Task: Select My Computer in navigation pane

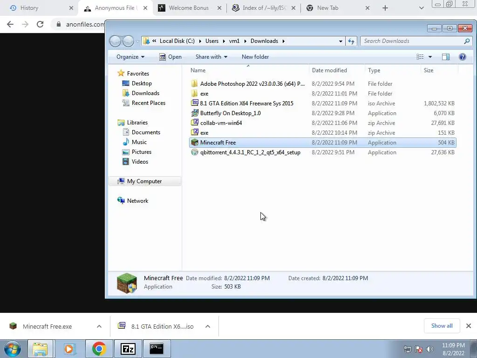Action: [x=144, y=181]
